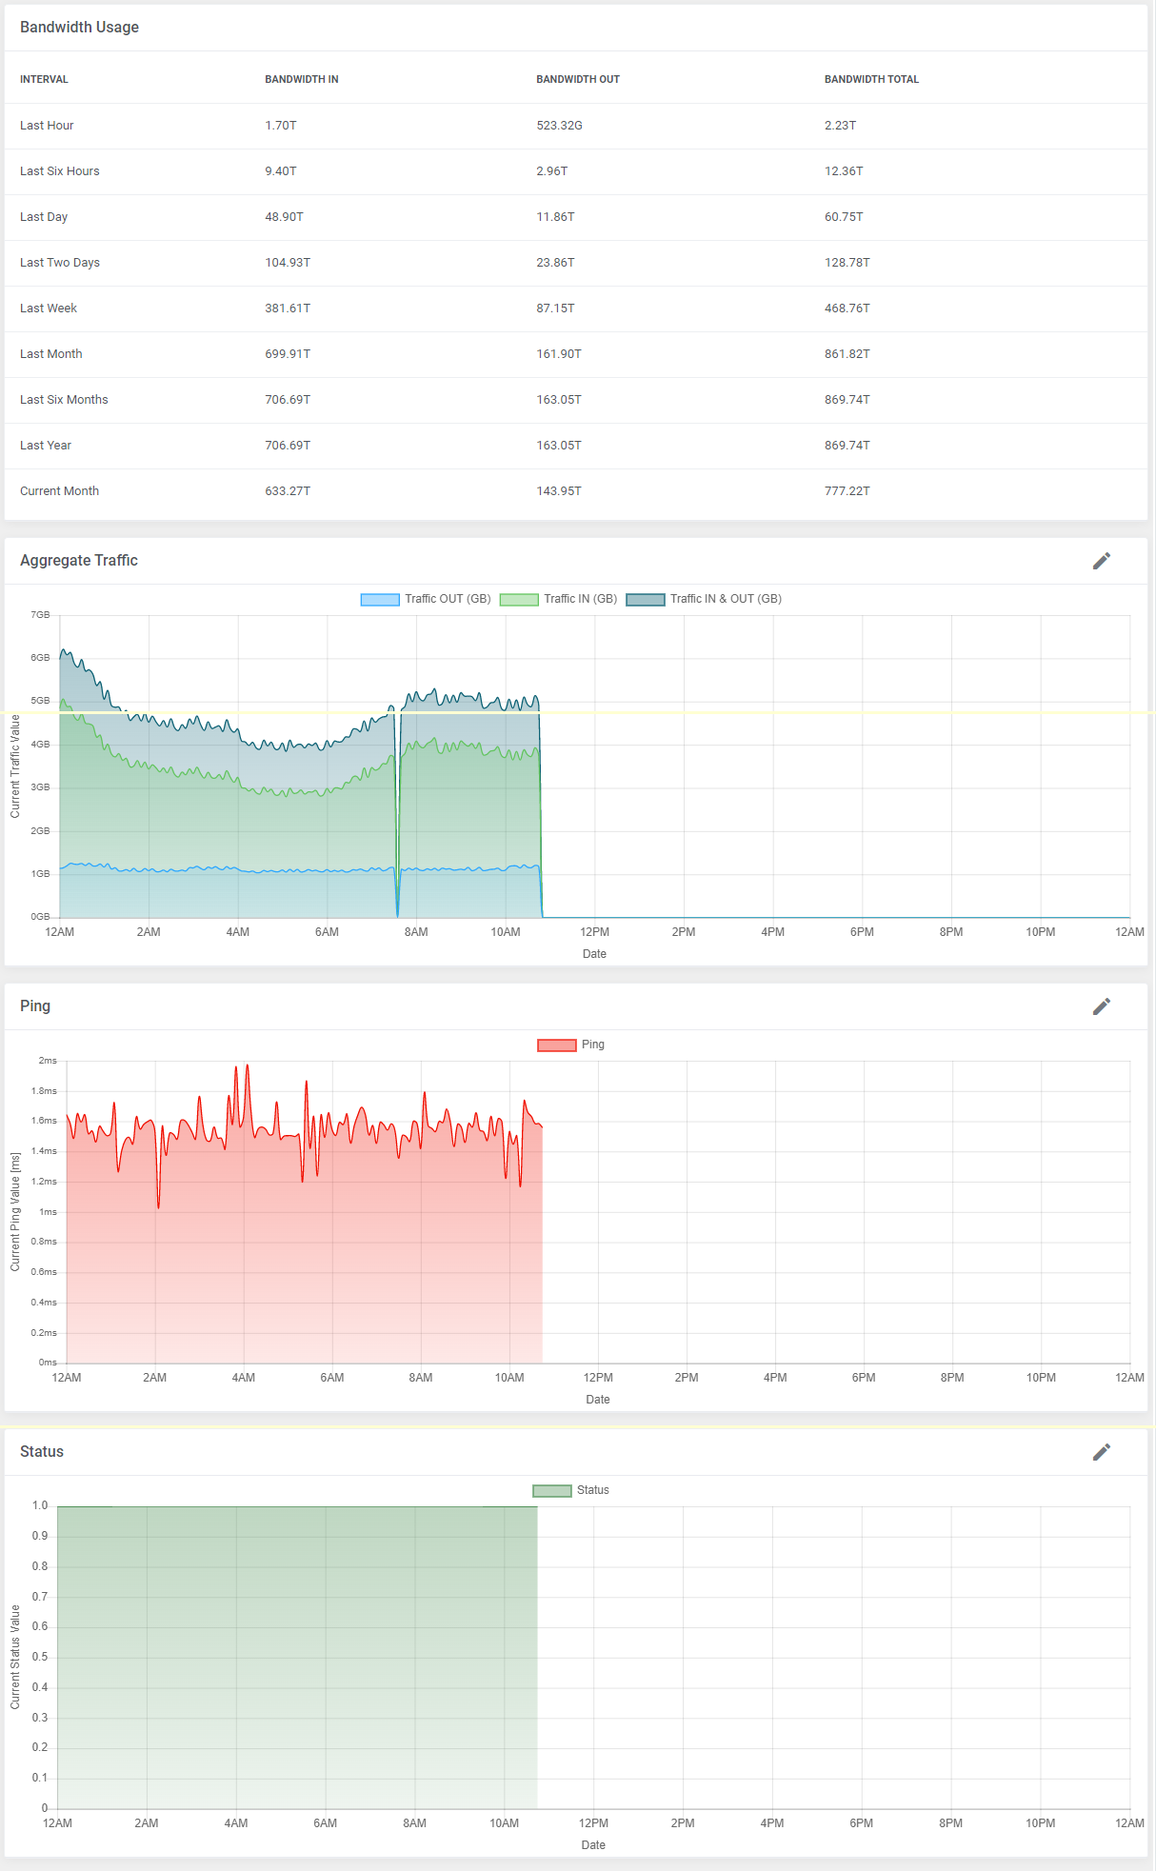This screenshot has height=1871, width=1156.
Task: Select the 48.90T Last Day value
Action: [x=284, y=217]
